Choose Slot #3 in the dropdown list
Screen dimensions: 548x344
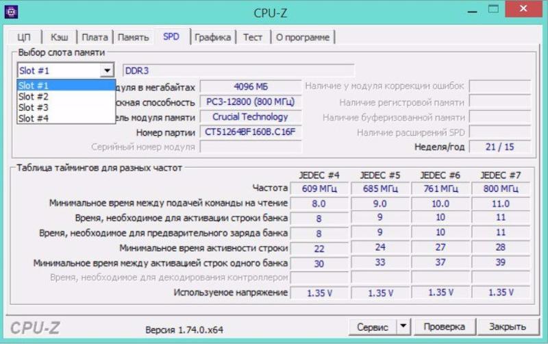click(x=66, y=107)
